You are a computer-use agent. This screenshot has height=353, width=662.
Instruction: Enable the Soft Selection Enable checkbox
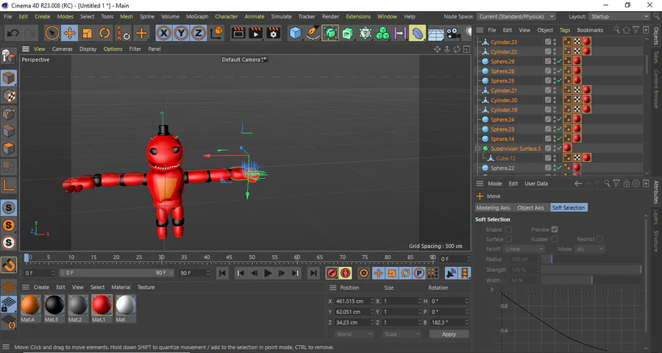point(508,229)
